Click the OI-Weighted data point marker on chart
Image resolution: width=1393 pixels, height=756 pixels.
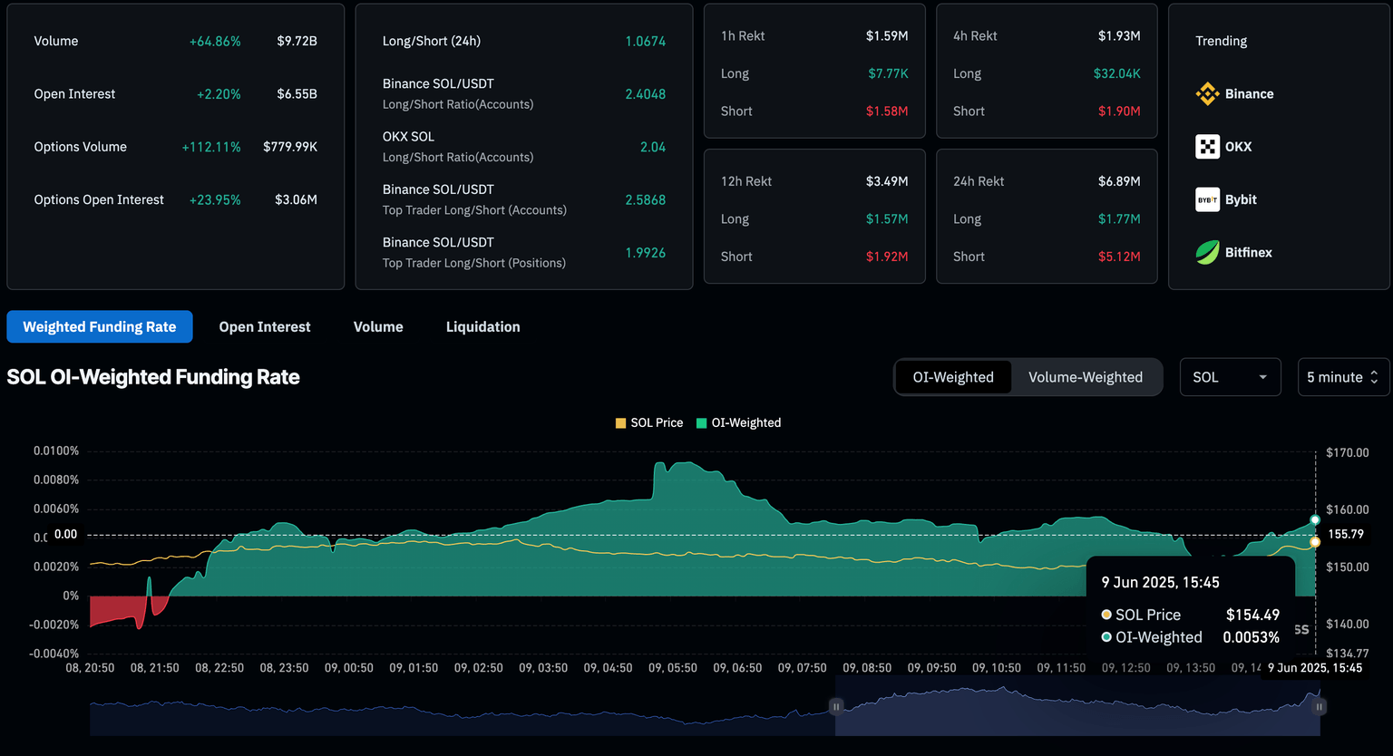1315,520
